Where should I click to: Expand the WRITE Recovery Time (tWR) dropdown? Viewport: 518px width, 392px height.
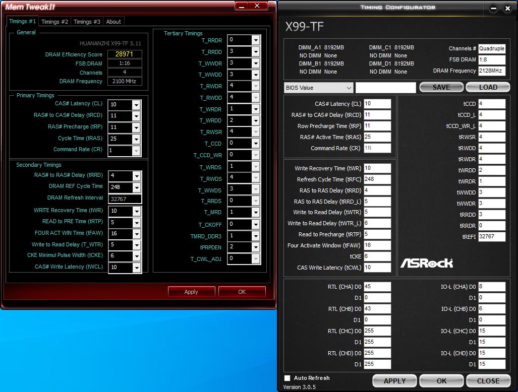coord(136,211)
